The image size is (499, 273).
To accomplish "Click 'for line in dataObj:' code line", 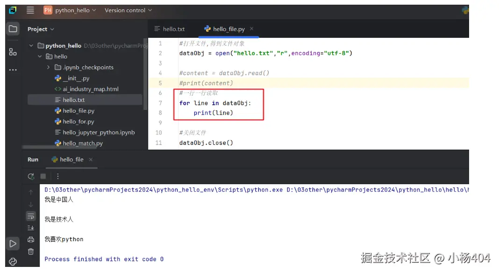I will pos(215,103).
